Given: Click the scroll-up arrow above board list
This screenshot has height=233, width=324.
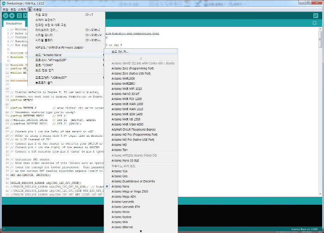Looking at the screenshot, I should point(141,58).
